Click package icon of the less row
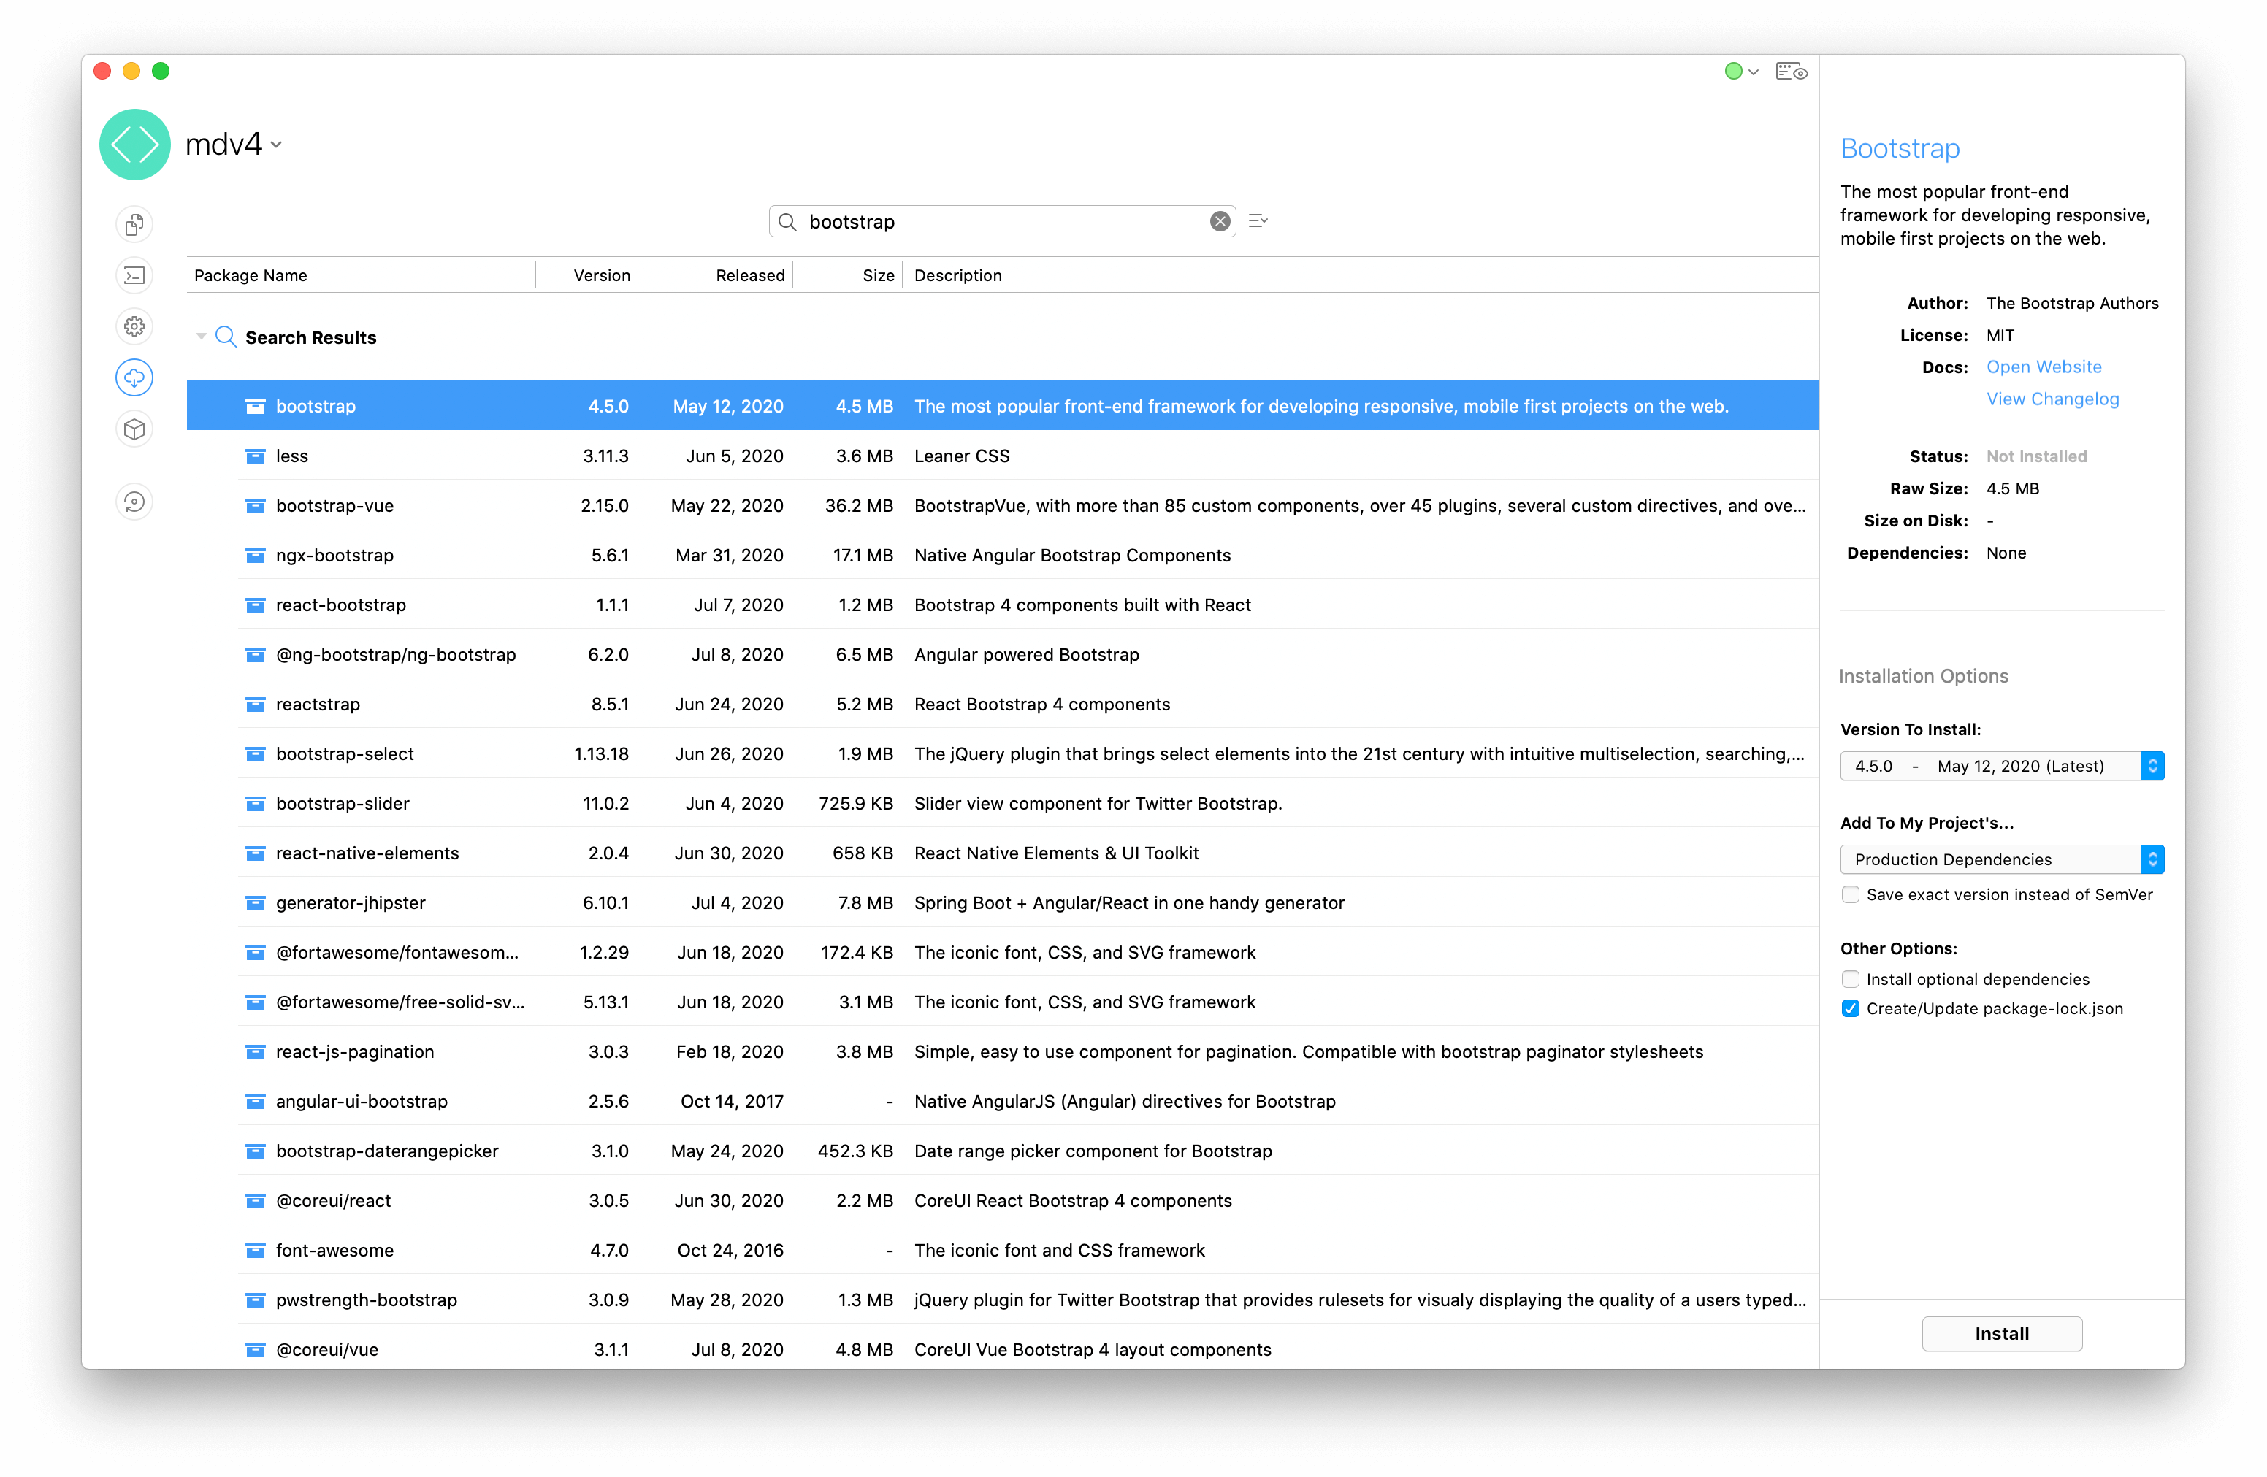This screenshot has height=1477, width=2267. click(x=256, y=456)
